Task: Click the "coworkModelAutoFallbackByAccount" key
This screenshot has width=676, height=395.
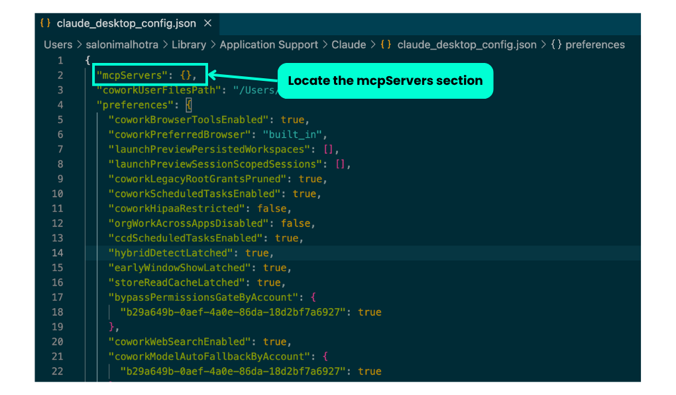Action: pos(209,357)
